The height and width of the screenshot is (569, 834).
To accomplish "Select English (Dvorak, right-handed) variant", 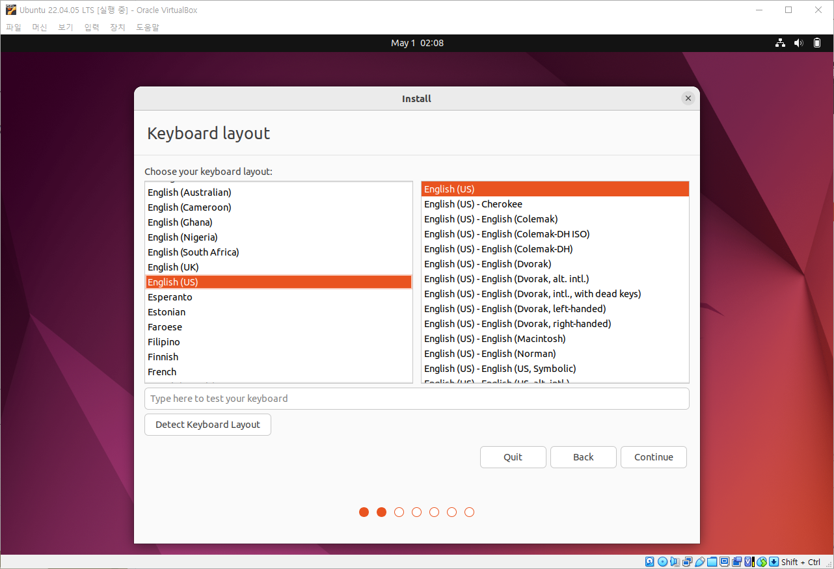I will 555,324.
